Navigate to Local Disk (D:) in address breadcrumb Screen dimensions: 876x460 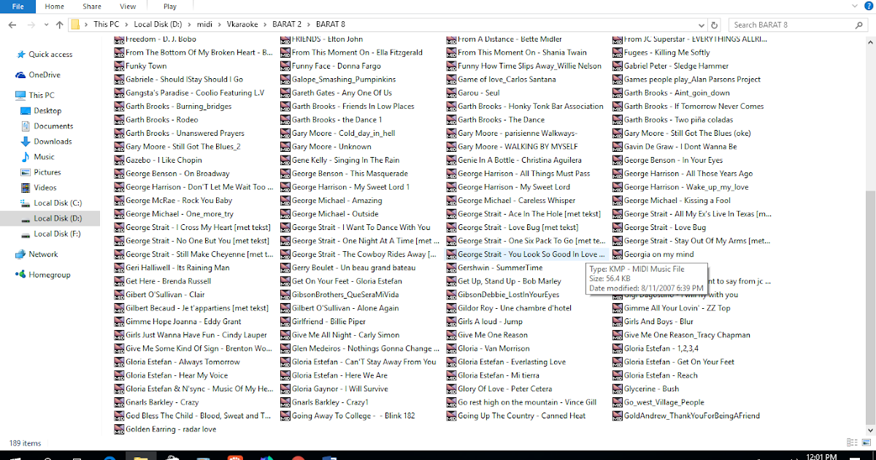click(159, 25)
